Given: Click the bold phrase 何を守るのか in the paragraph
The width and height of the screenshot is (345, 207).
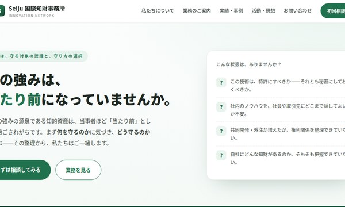Looking at the screenshot, I should tap(73, 132).
